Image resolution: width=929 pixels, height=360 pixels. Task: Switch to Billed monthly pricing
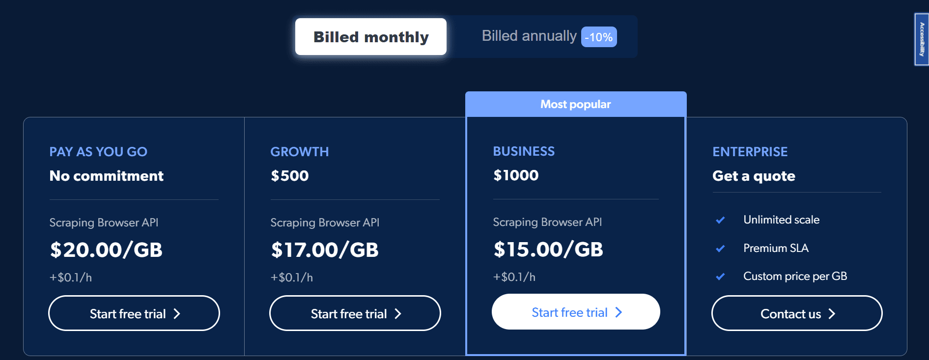click(371, 37)
